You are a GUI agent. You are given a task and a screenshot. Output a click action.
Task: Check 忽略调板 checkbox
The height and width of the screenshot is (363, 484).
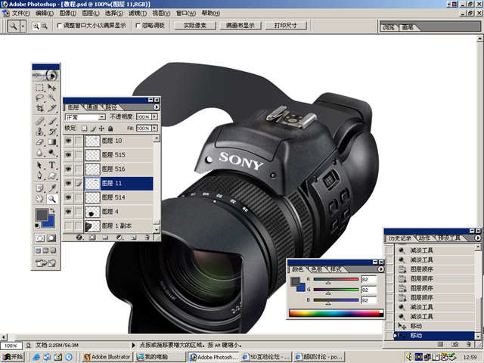138,26
